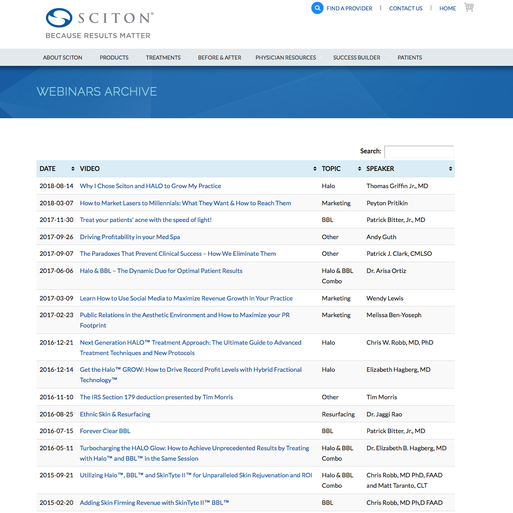
Task: Open 'The Paradoxes That Prevent Clinical Success' webinar
Action: 178,254
